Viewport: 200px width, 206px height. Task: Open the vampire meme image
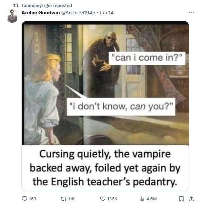click(x=105, y=106)
